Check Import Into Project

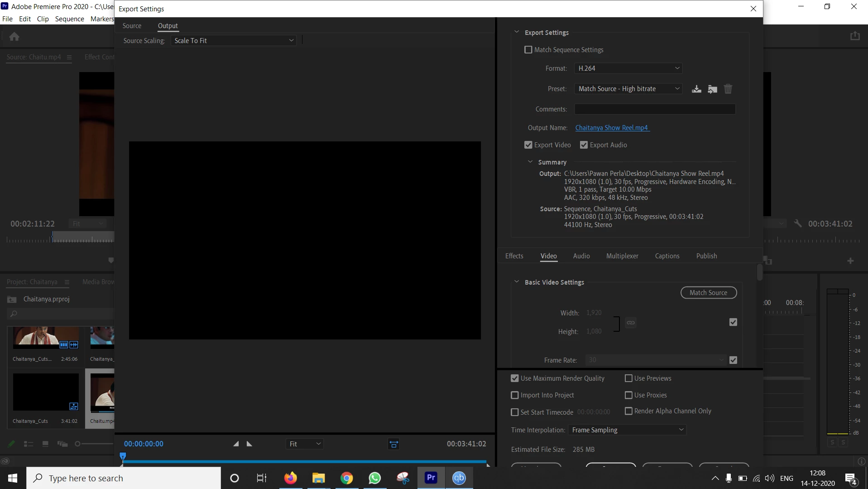(514, 395)
